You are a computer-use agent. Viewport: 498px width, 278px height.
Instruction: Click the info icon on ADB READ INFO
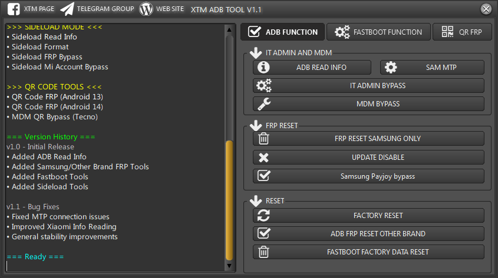[263, 68]
